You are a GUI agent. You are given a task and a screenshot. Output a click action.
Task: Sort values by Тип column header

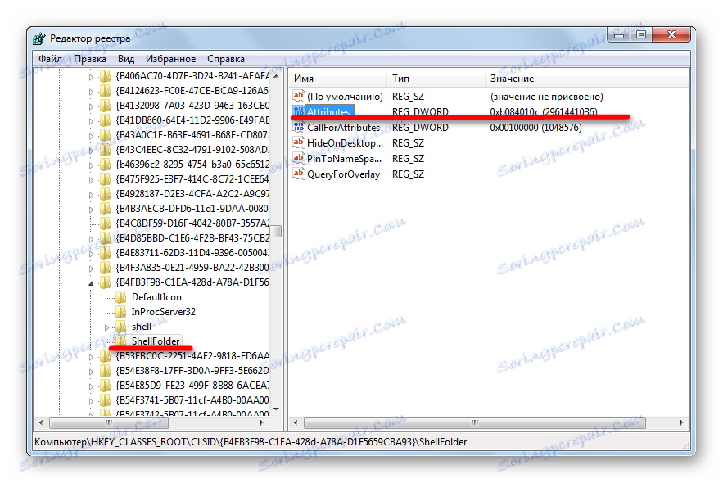436,79
